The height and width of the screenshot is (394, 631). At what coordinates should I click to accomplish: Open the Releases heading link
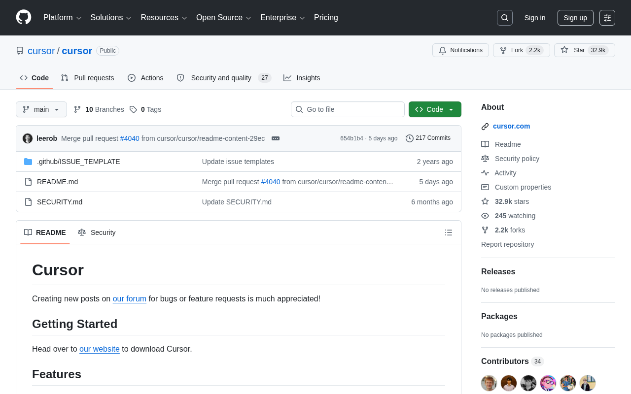[498, 272]
